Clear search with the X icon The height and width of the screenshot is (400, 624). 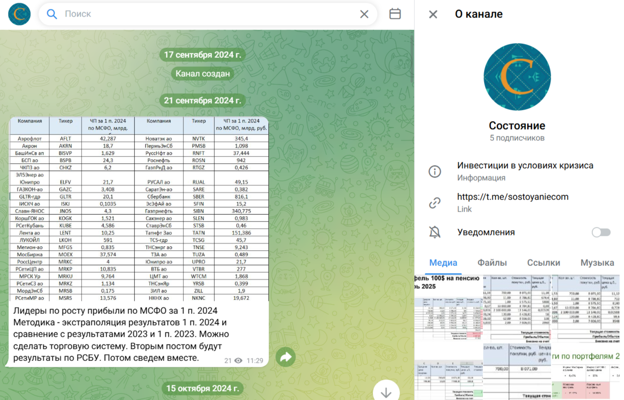click(x=364, y=14)
